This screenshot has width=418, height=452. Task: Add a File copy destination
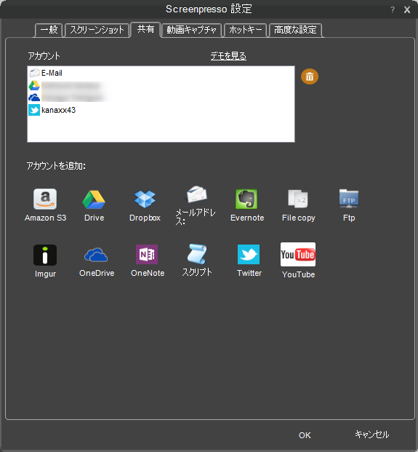point(299,205)
